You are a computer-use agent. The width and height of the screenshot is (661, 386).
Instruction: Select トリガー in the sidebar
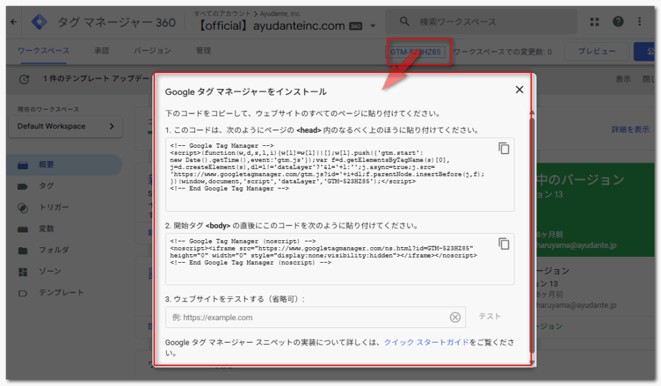pos(54,208)
